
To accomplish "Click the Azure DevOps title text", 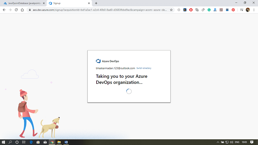I will 110,61.
